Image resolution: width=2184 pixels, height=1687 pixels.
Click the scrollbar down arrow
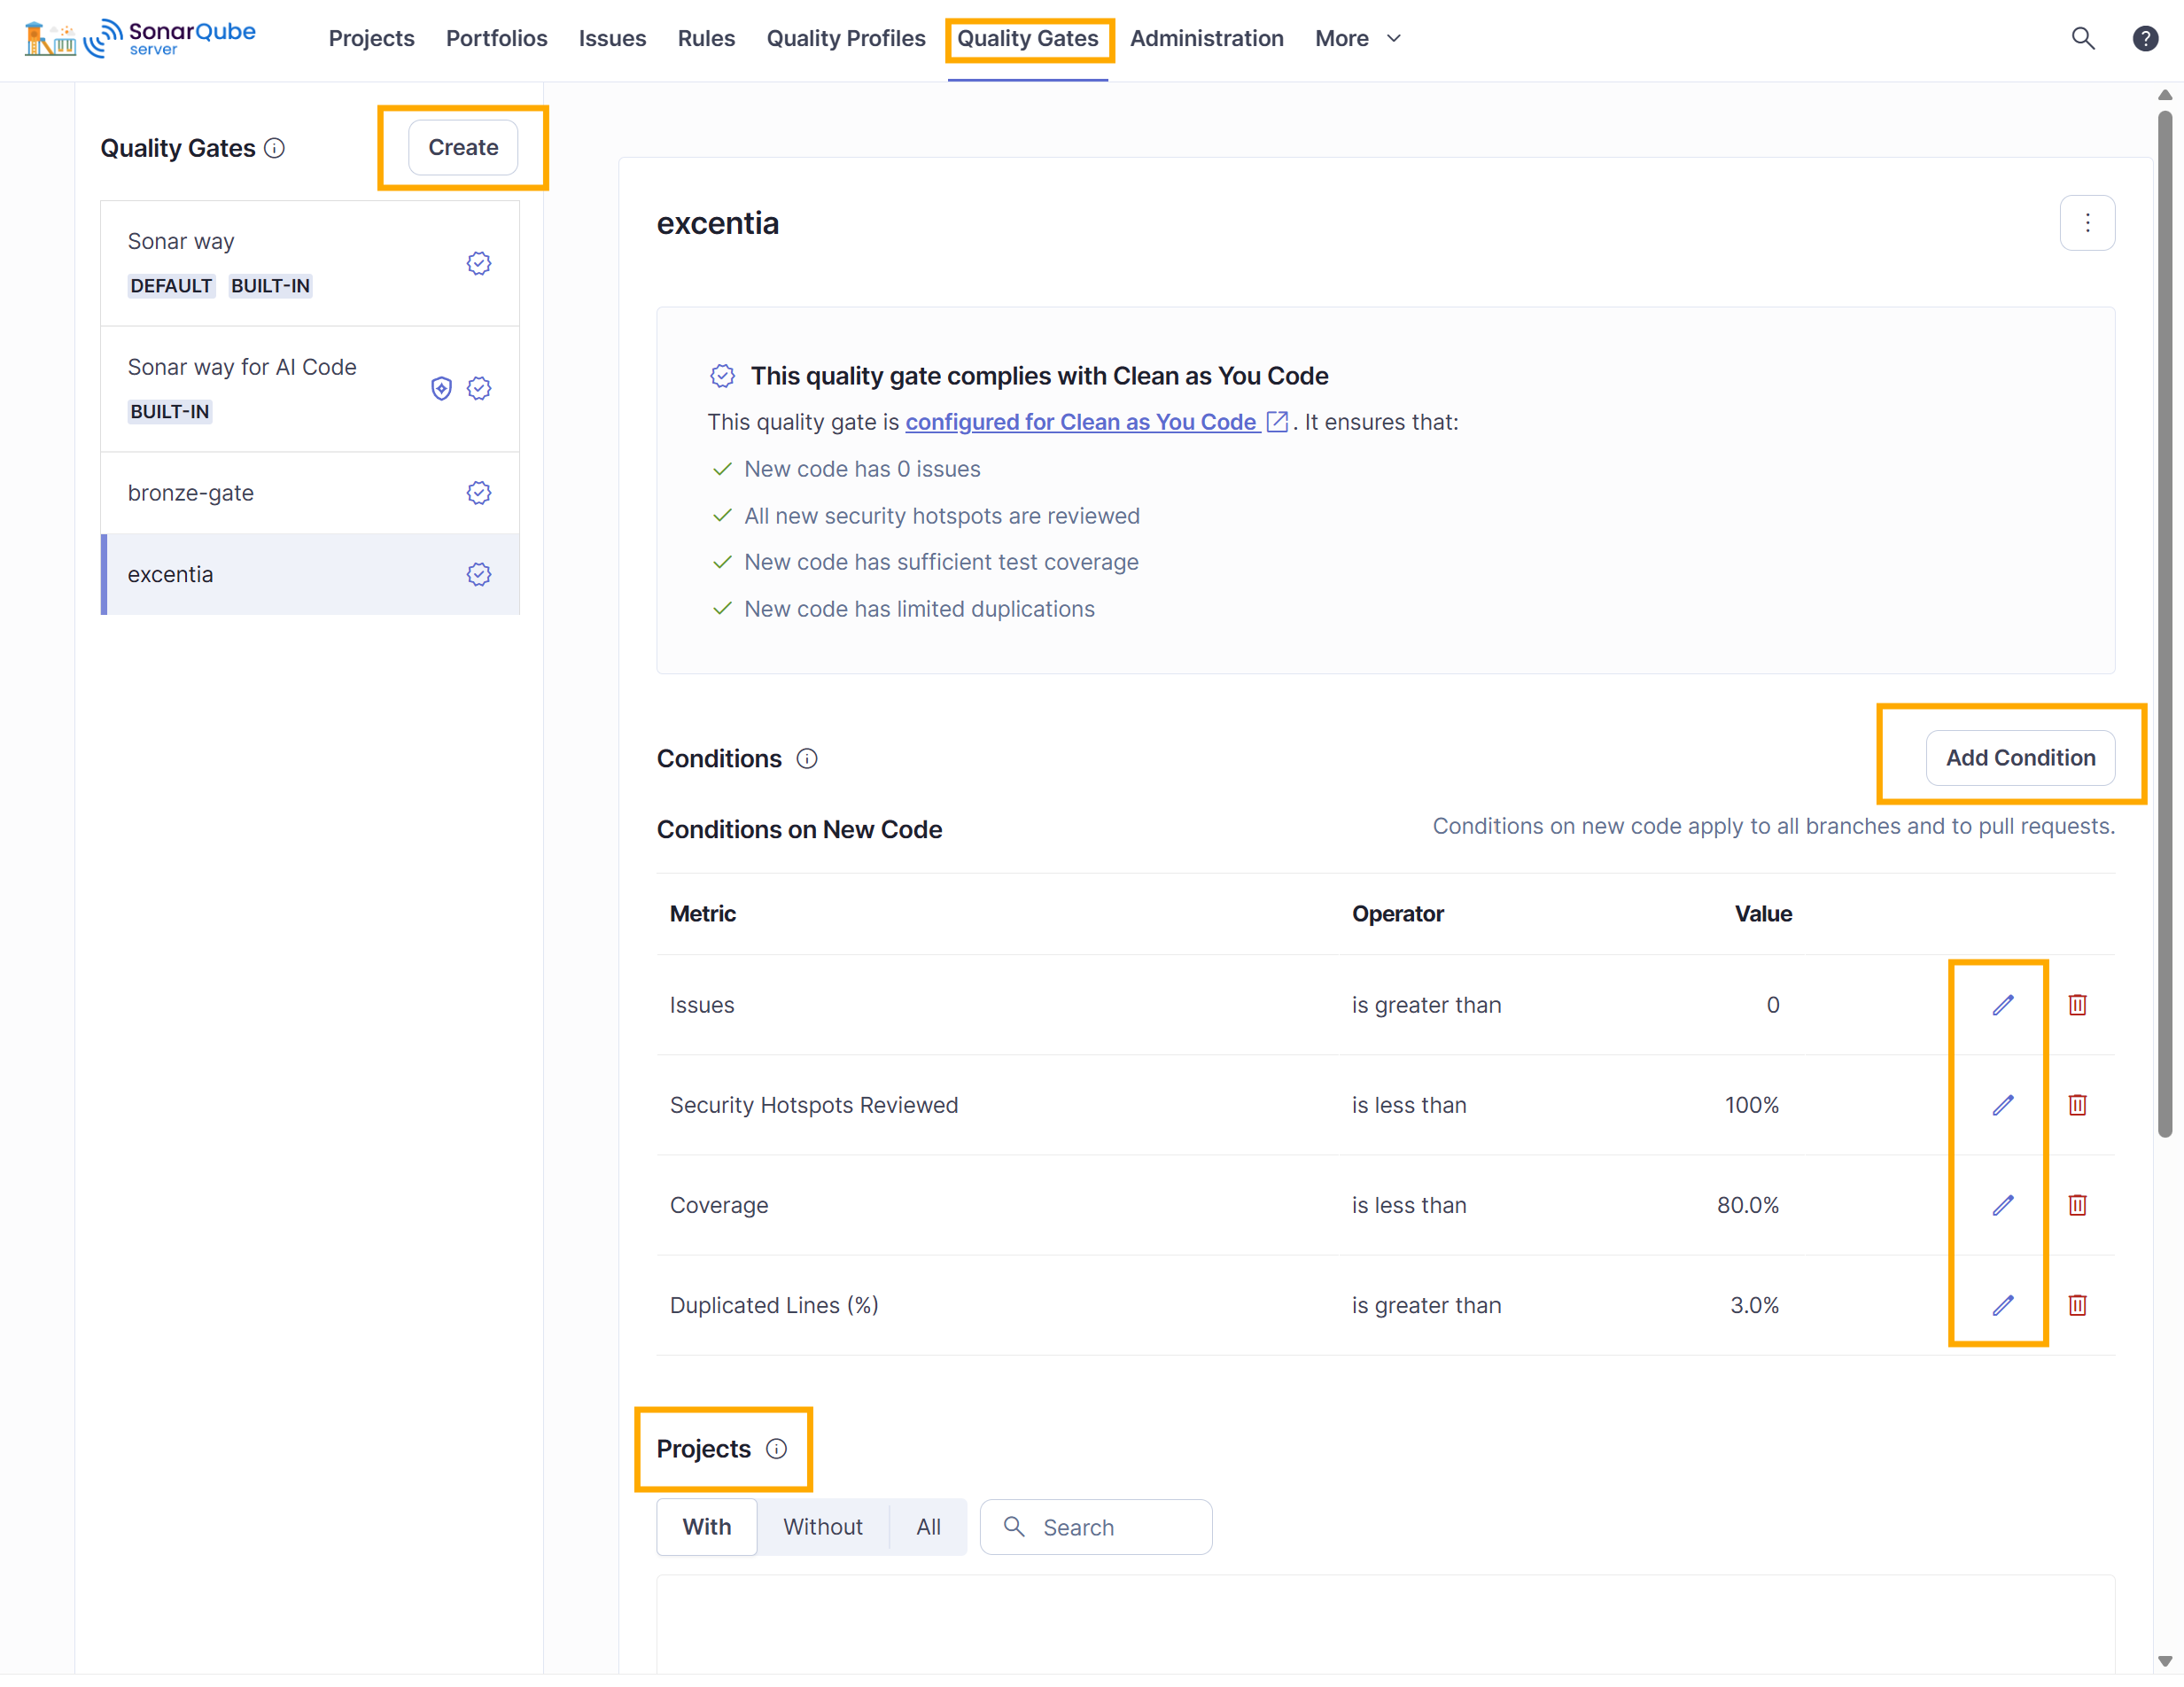click(x=2164, y=1661)
